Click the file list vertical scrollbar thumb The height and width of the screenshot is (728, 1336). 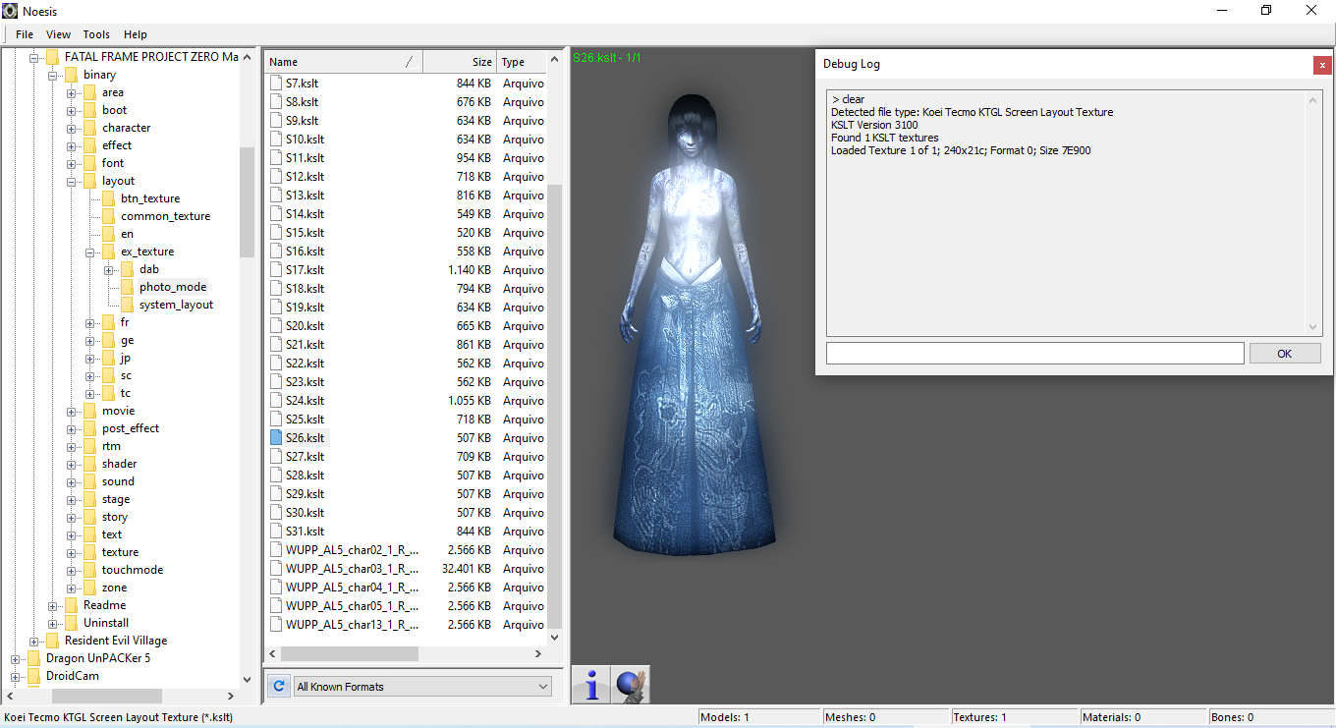[x=555, y=406]
